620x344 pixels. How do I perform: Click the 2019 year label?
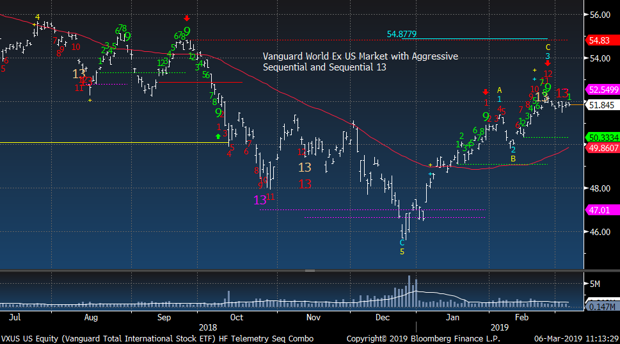[500, 328]
